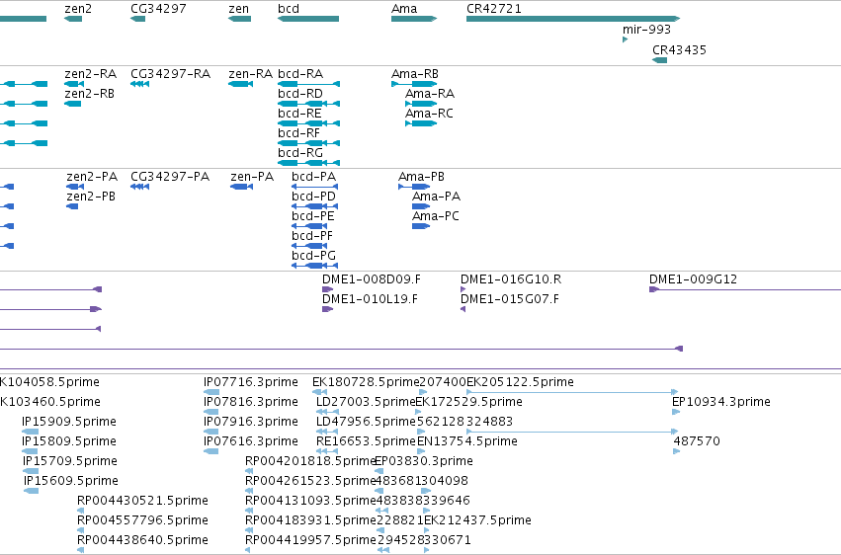The width and height of the screenshot is (841, 555).
Task: Select the RP004438640.5prime EST label
Action: coord(142,540)
